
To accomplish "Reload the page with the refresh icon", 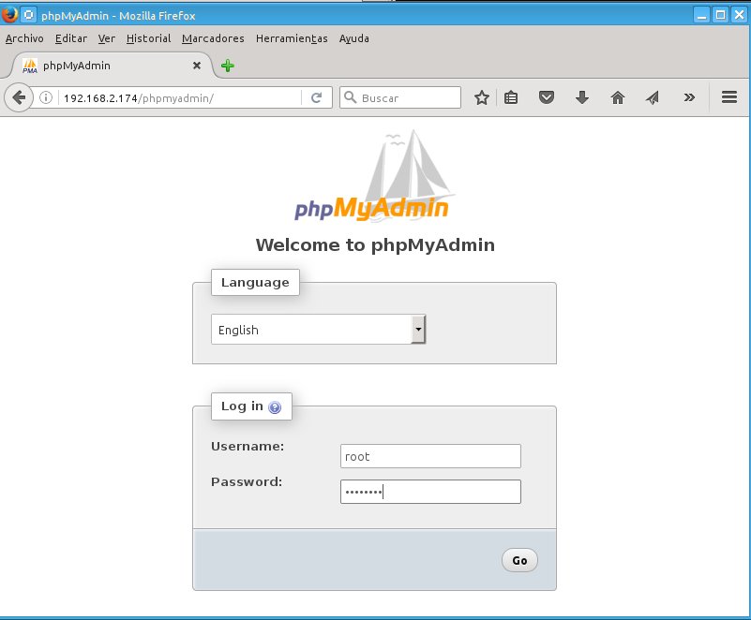I will [316, 97].
